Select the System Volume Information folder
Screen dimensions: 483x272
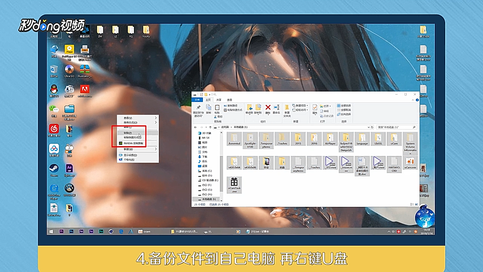click(410, 144)
